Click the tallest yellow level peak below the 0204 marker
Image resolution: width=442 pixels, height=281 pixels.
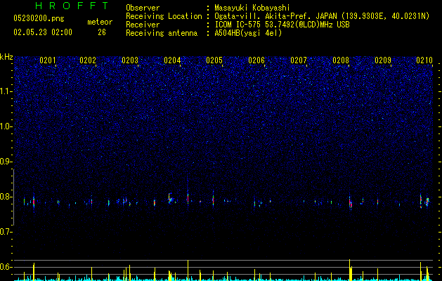(188, 270)
